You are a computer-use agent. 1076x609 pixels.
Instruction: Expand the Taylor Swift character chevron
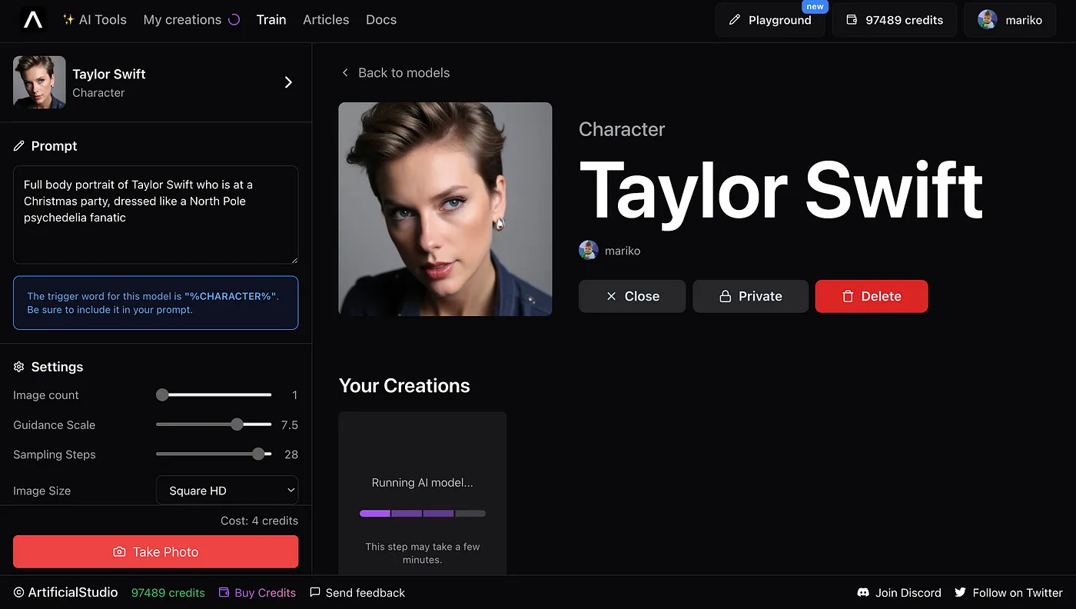coord(288,82)
